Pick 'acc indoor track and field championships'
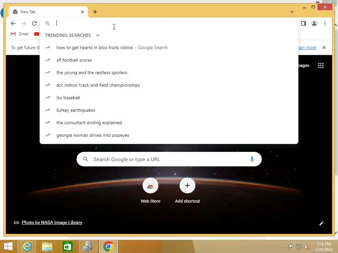This screenshot has width=338, height=253. 169,85
